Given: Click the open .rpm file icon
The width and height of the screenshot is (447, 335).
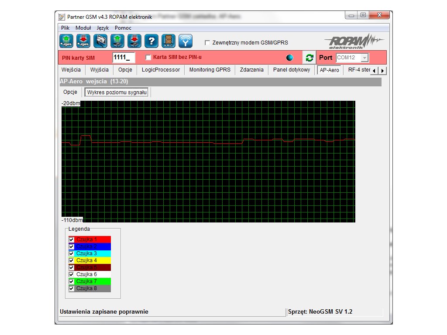Looking at the screenshot, I should (x=66, y=41).
